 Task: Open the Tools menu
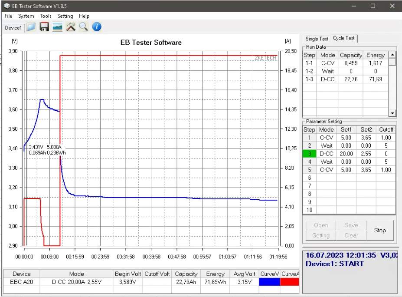click(x=46, y=16)
